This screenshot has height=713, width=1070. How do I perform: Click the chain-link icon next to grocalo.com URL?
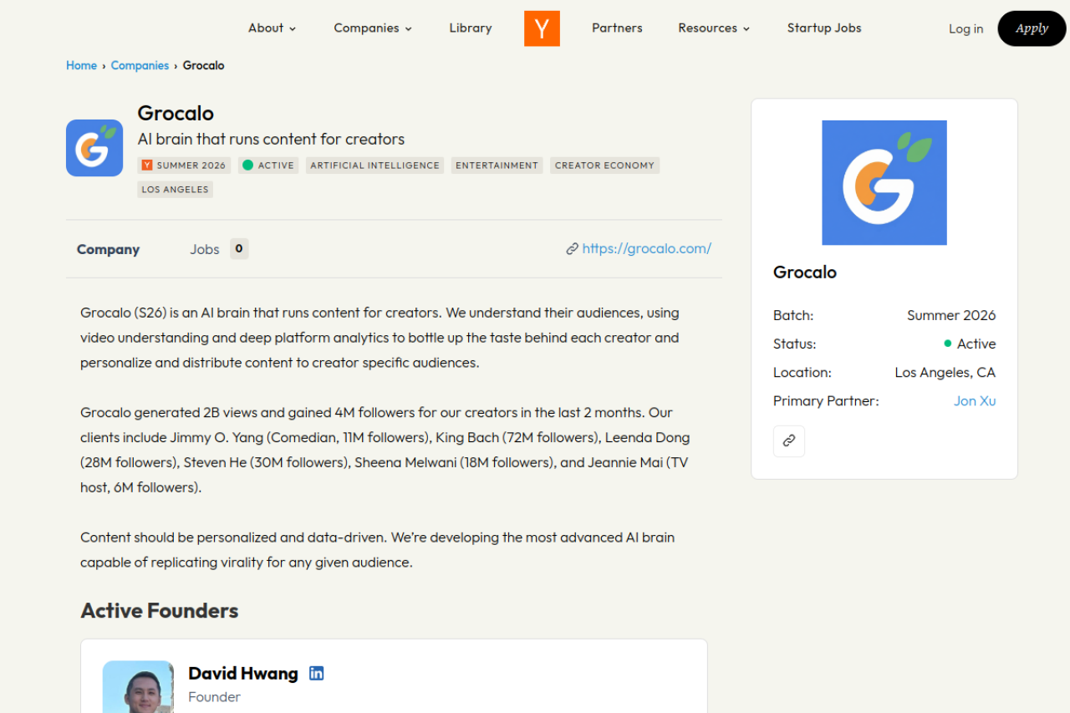572,249
